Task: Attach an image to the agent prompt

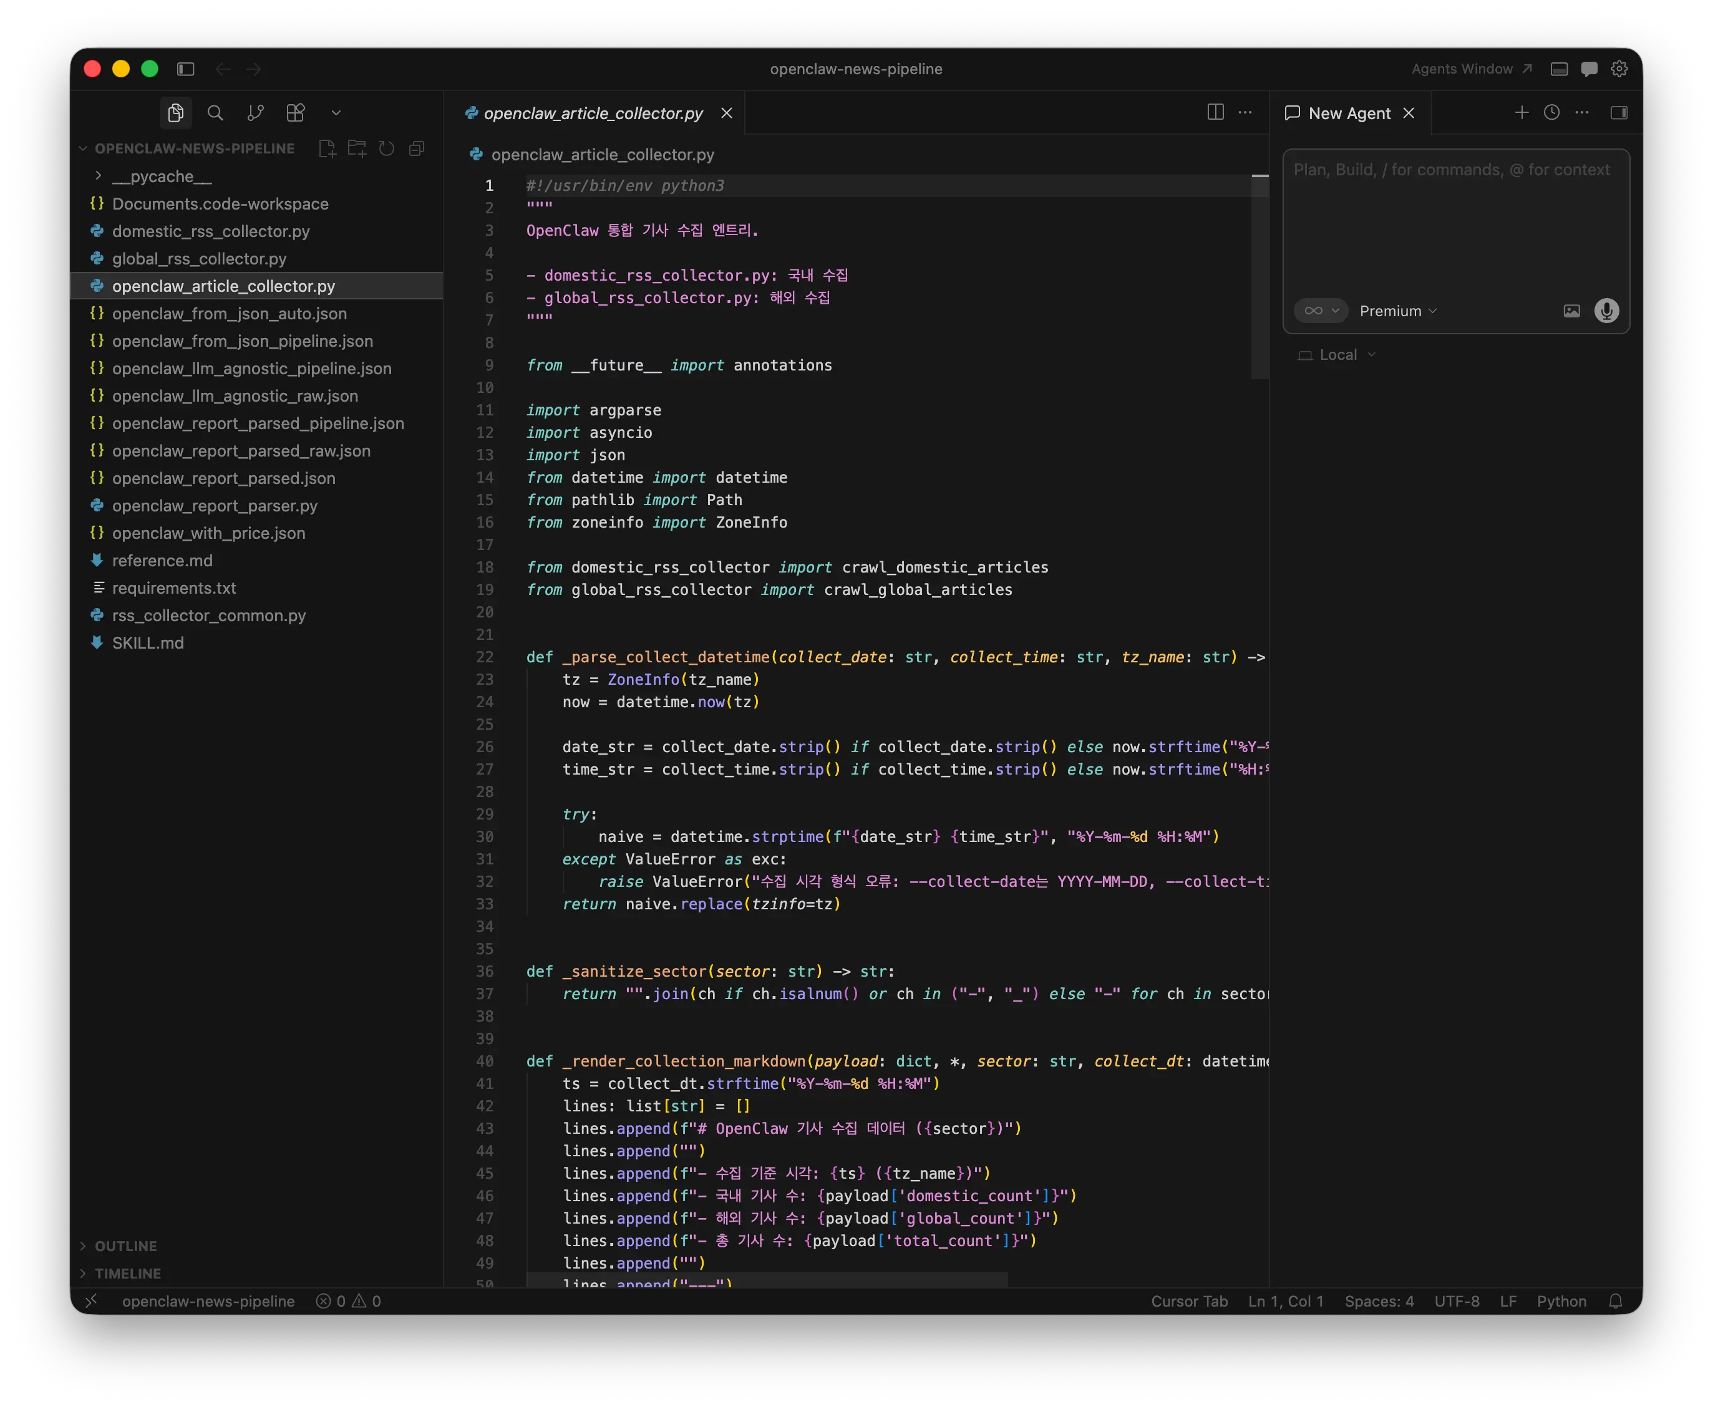Action: pos(1571,311)
